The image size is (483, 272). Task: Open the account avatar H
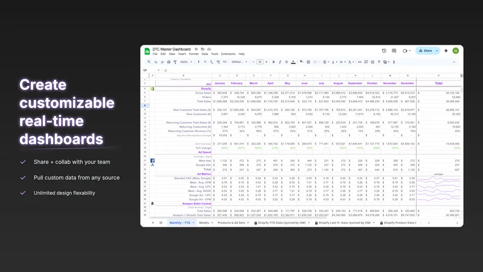pyautogui.click(x=456, y=51)
